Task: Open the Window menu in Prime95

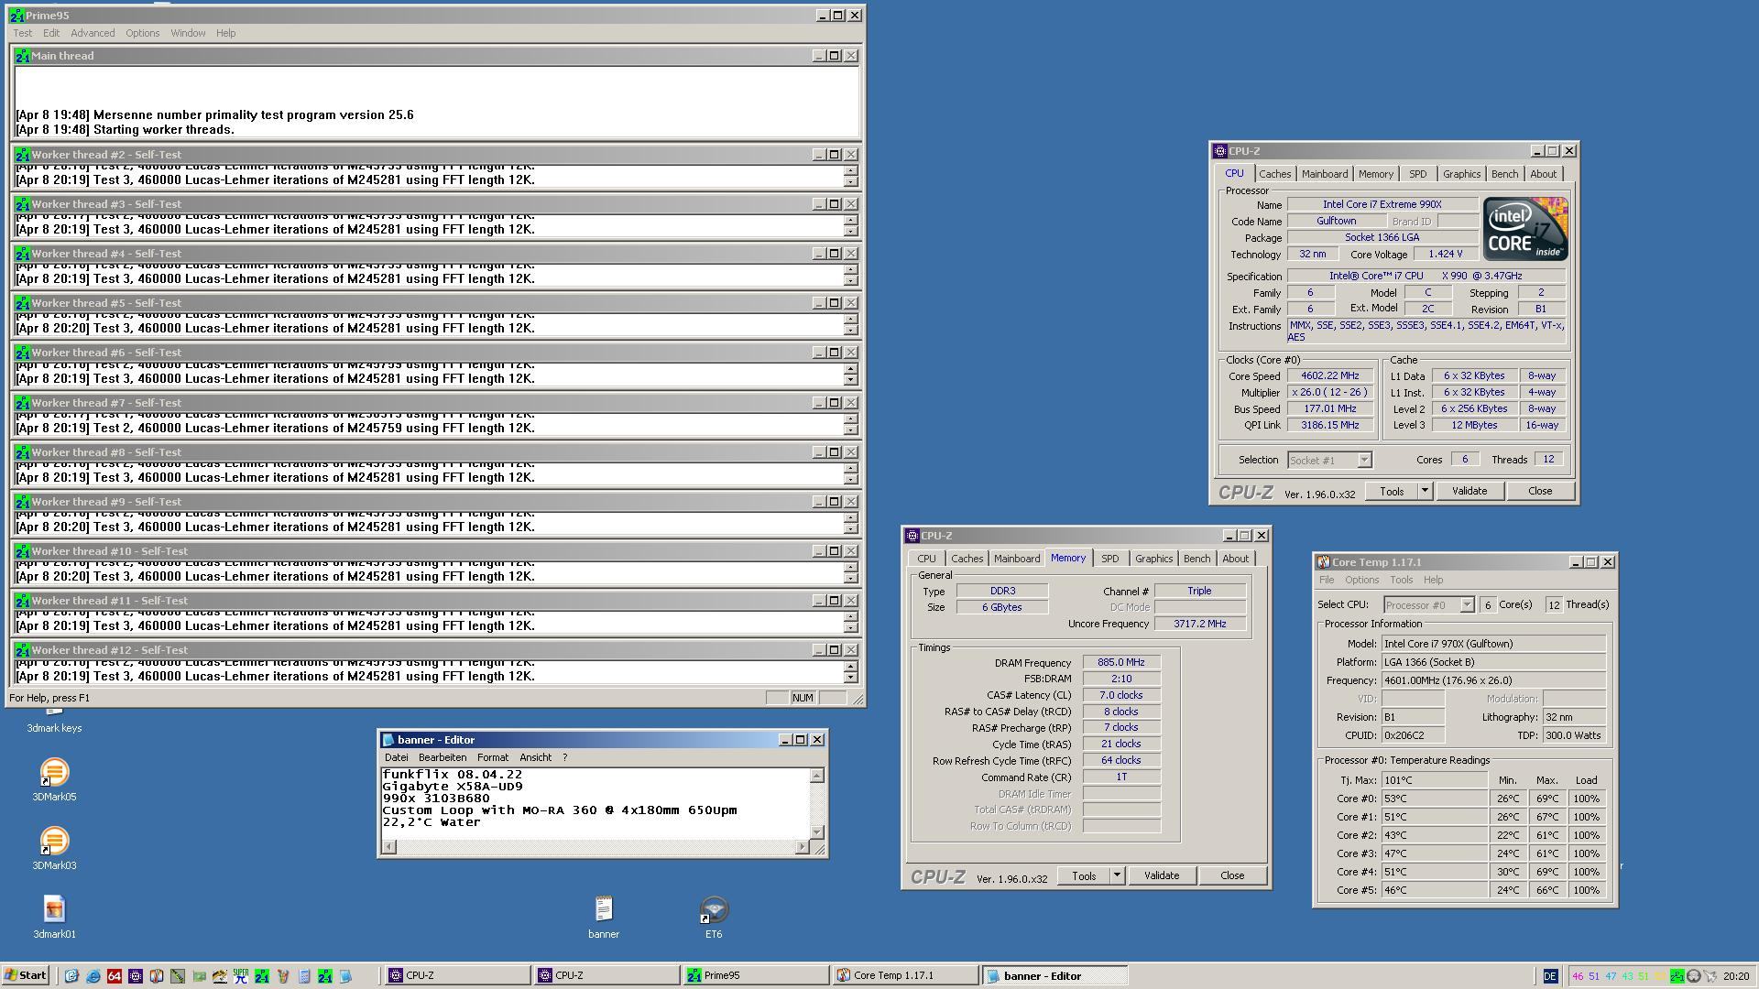Action: 188,33
